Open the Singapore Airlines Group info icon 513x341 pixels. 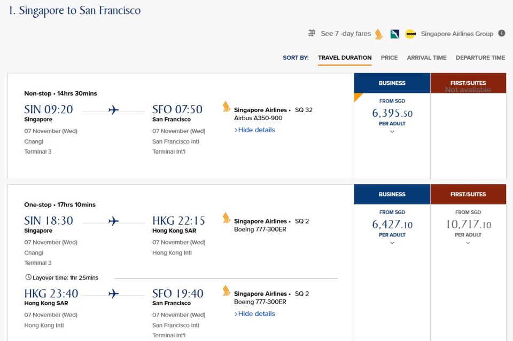click(x=502, y=34)
